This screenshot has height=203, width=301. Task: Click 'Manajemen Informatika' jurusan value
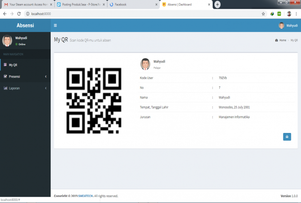tap(234, 117)
